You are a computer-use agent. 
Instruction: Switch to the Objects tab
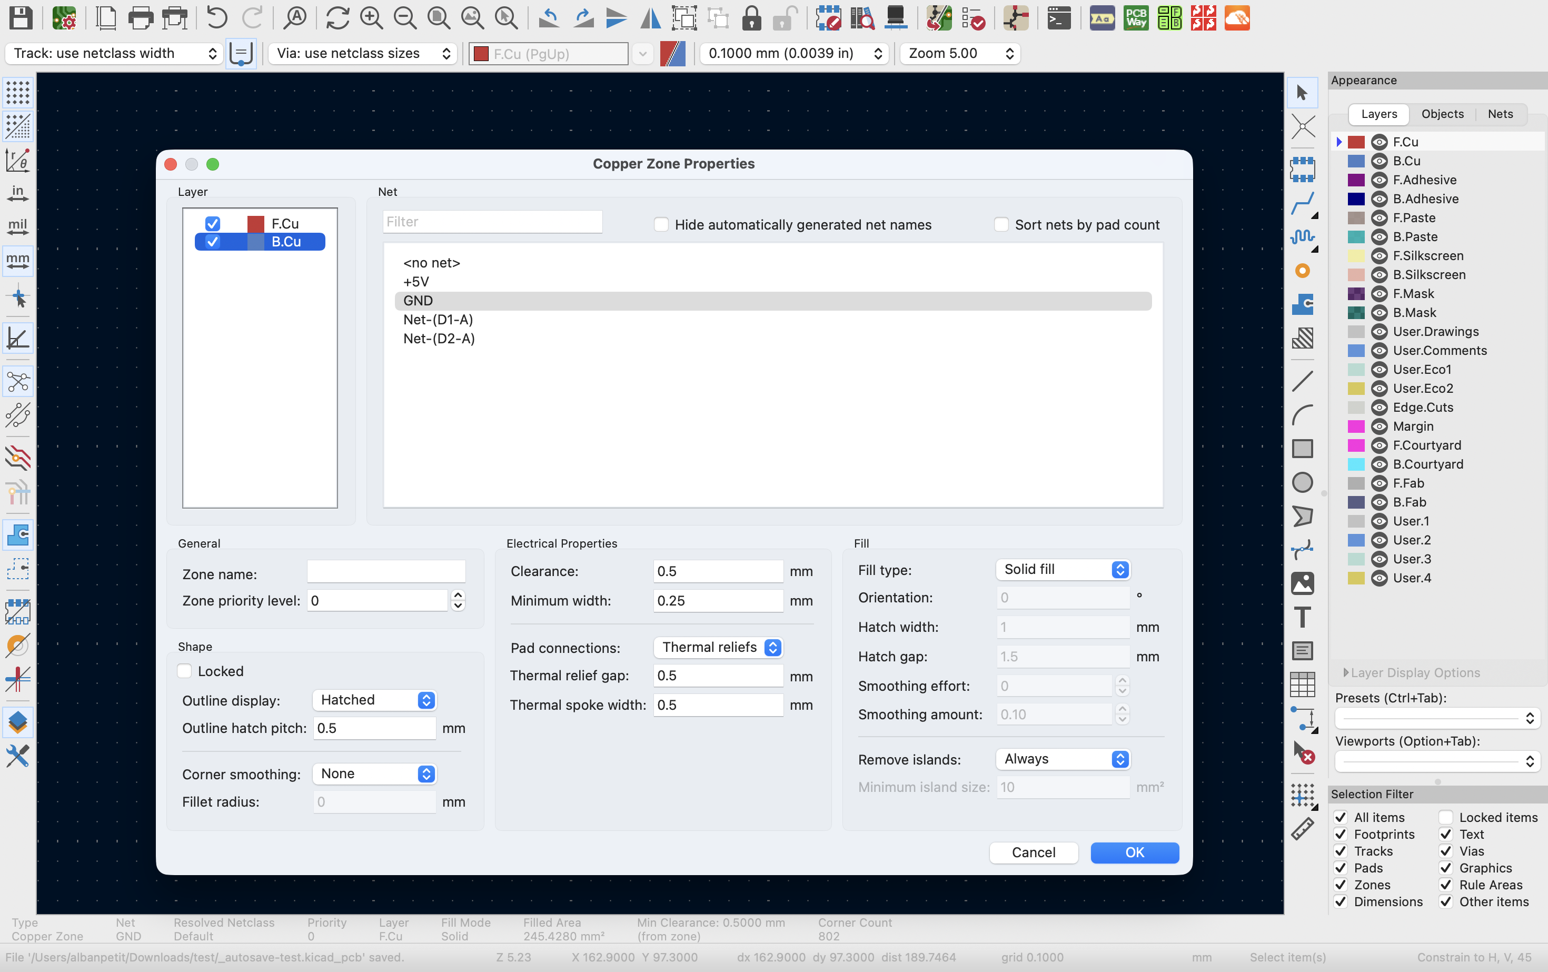[x=1442, y=114]
